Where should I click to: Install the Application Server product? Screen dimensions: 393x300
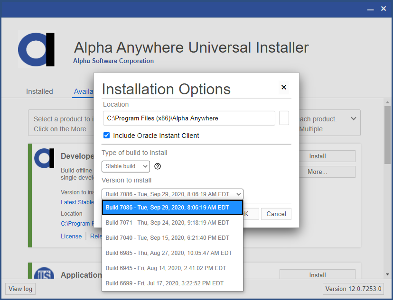pyautogui.click(x=318, y=274)
